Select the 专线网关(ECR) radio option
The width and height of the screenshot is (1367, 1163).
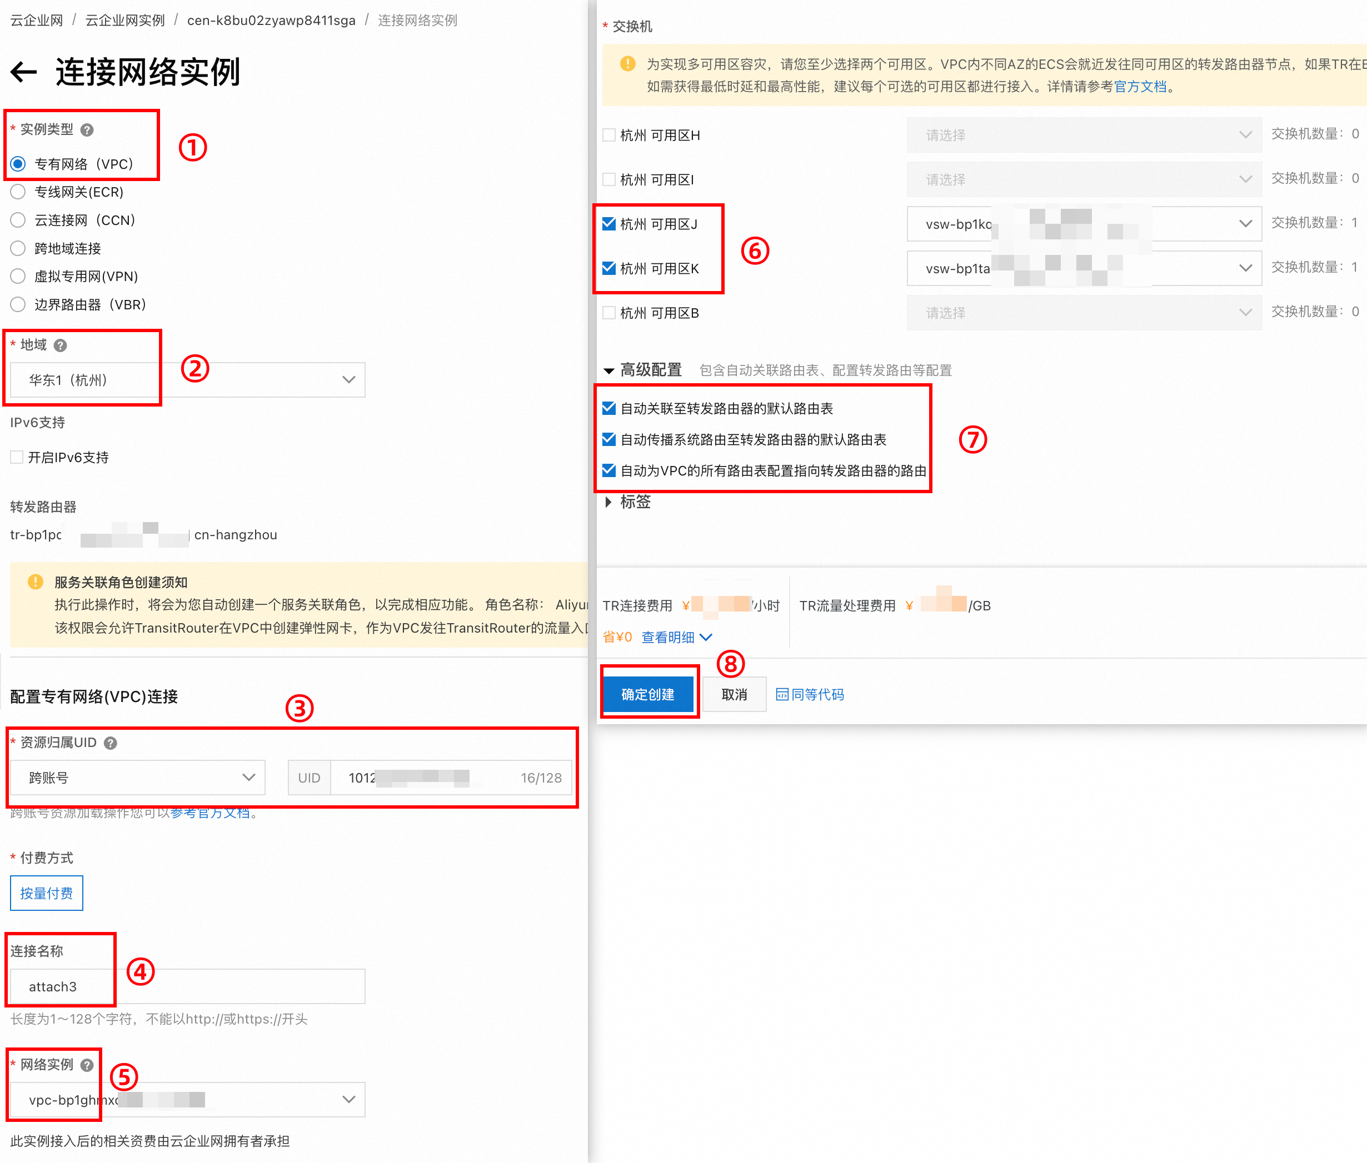tap(18, 192)
